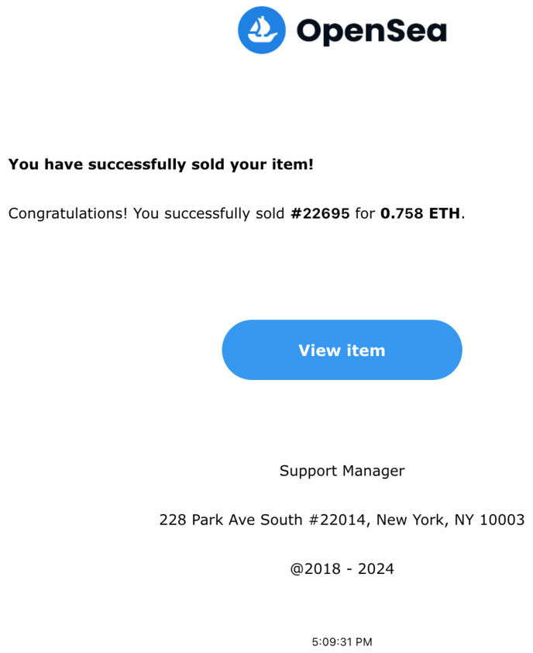Click the blue OpenSea sailboat logo icon

point(262,30)
